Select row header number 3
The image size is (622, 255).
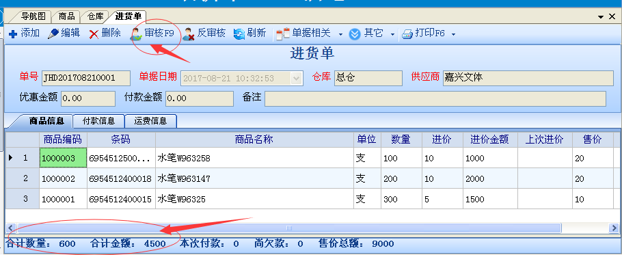coord(22,199)
